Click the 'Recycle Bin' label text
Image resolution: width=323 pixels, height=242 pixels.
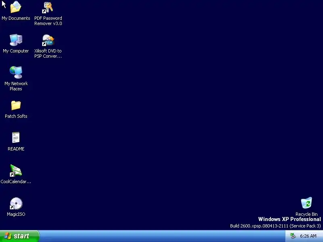pos(306,214)
